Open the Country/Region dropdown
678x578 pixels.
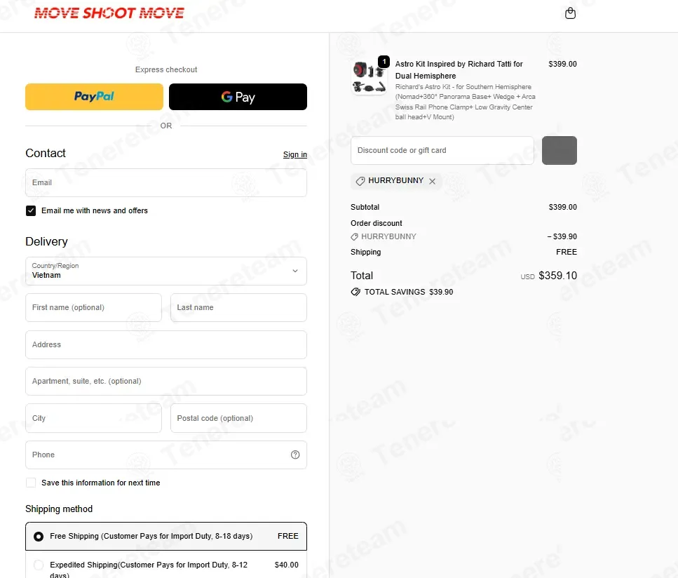(166, 271)
